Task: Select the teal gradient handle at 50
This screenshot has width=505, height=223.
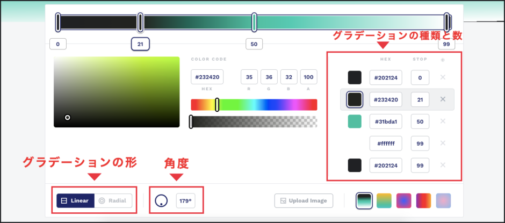Action: pos(254,22)
